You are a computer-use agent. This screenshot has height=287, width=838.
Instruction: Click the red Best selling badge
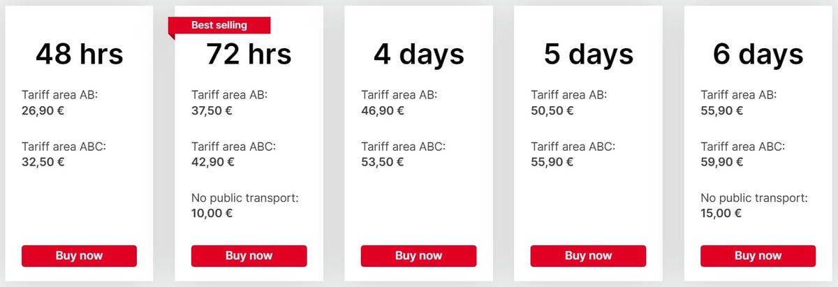(219, 26)
